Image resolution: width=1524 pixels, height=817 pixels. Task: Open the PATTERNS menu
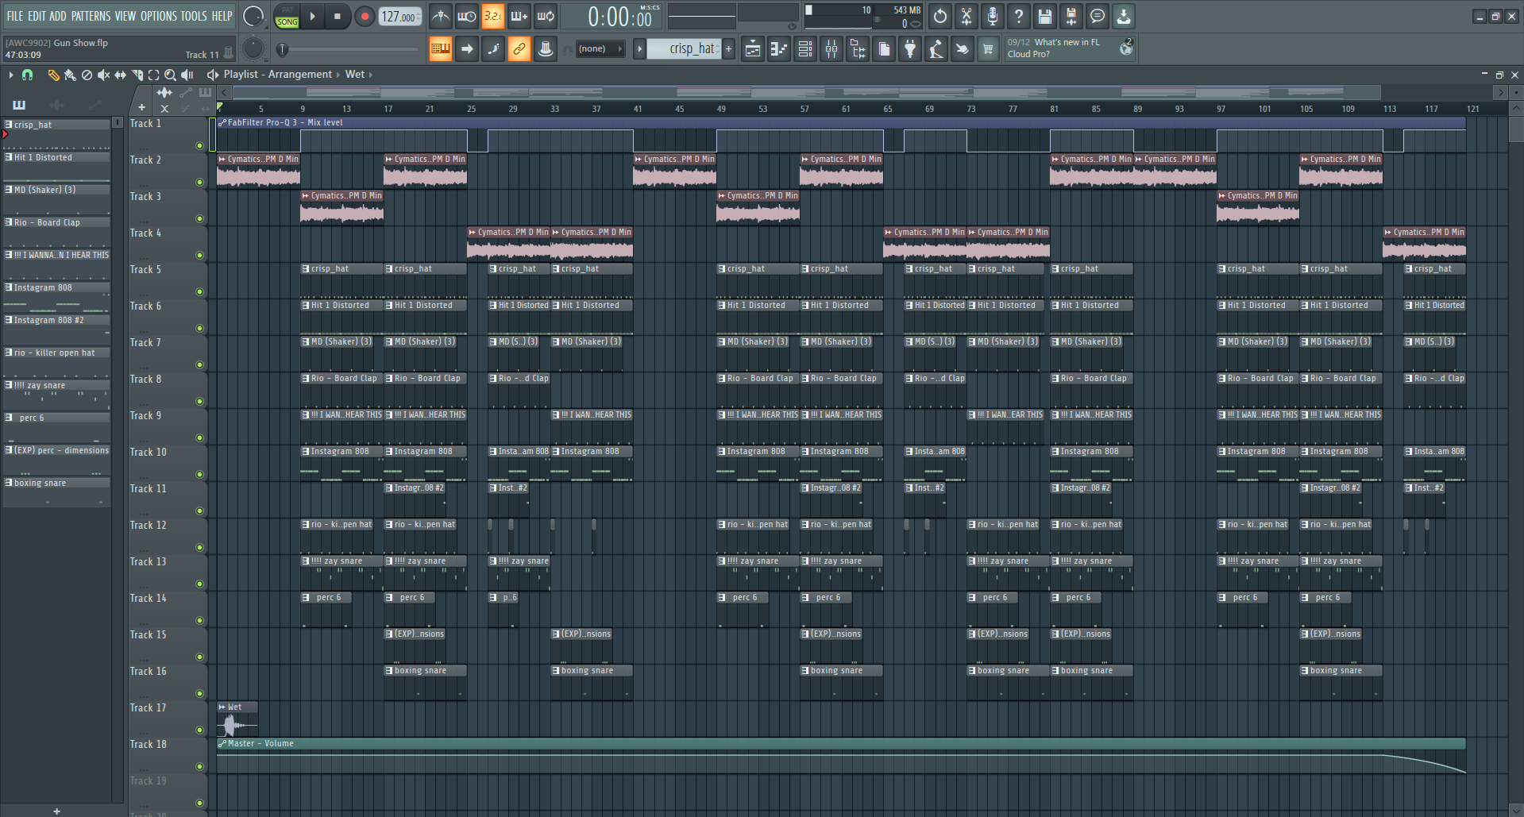coord(91,16)
